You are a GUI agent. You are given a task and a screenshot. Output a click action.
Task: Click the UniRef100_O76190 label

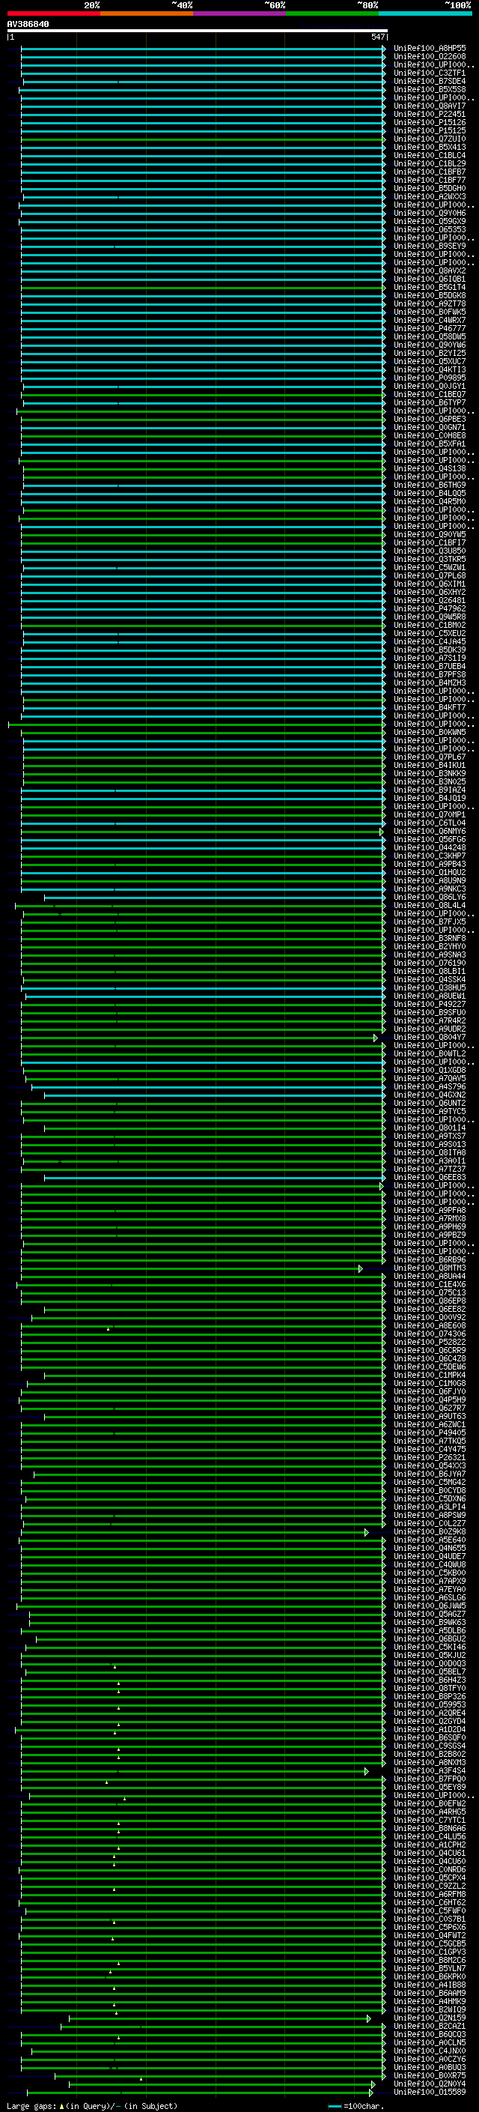430,963
